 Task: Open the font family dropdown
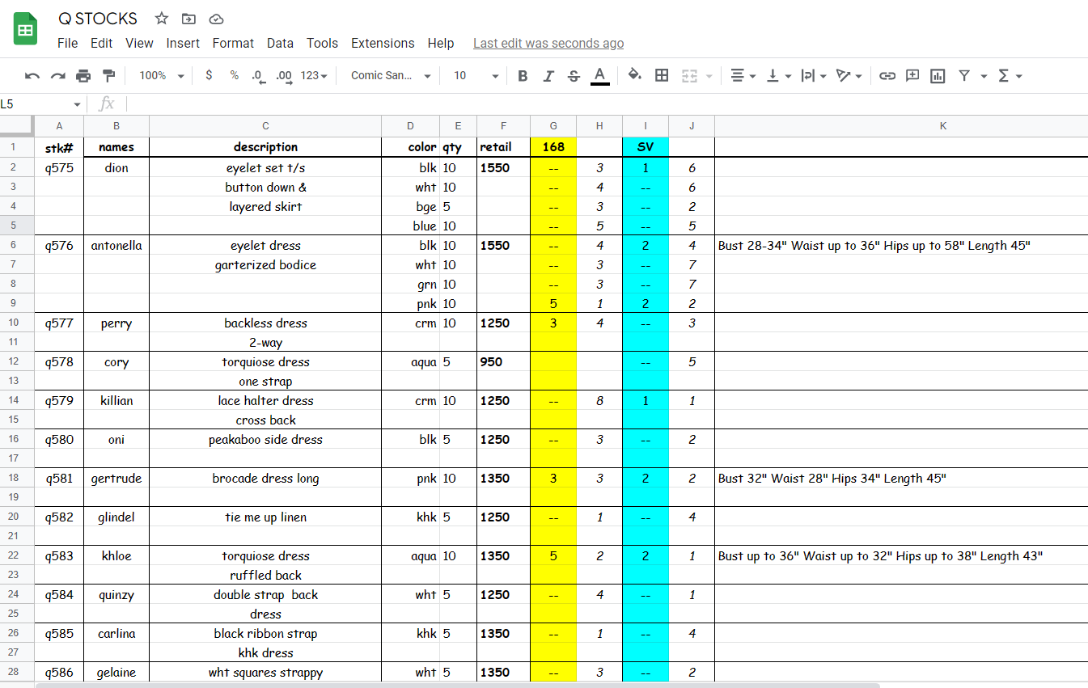point(391,75)
